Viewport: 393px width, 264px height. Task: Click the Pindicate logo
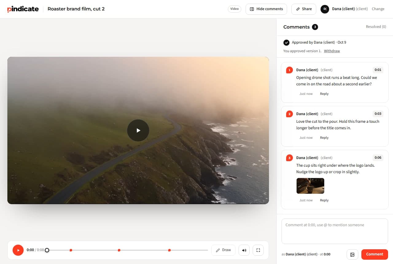pos(23,9)
